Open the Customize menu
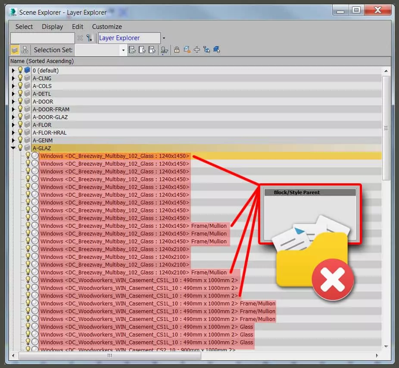 (x=107, y=27)
